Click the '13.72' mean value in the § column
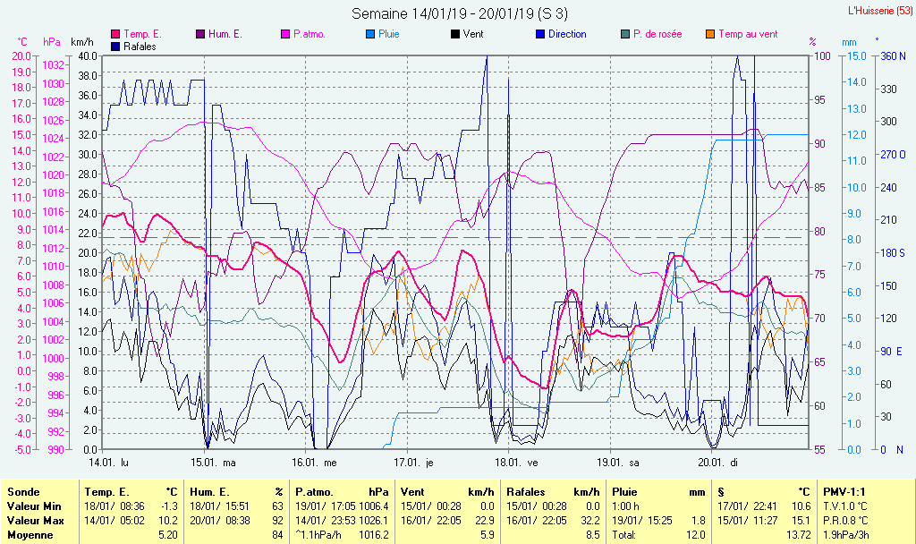Image resolution: width=916 pixels, height=544 pixels. click(x=799, y=535)
